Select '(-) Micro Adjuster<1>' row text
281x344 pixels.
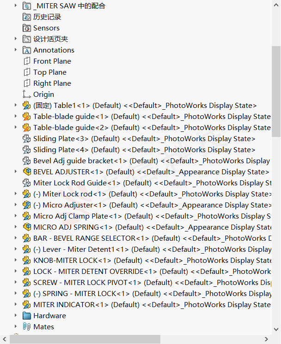[x=152, y=205]
